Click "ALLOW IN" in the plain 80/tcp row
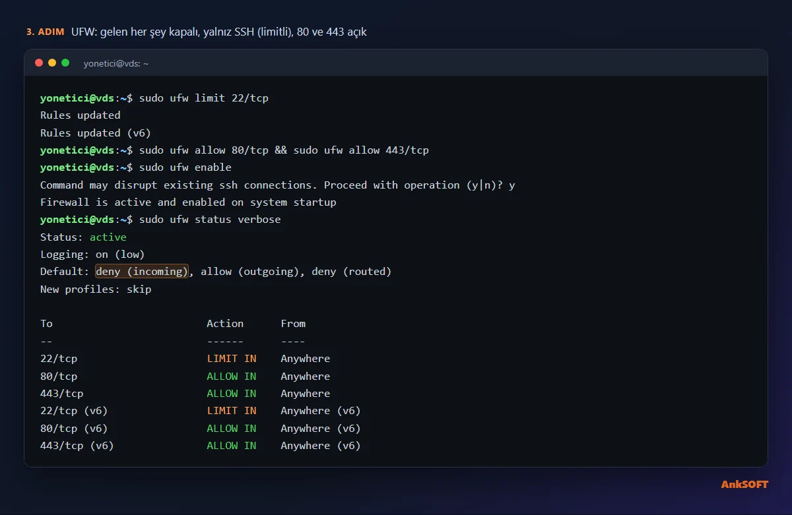 point(232,377)
